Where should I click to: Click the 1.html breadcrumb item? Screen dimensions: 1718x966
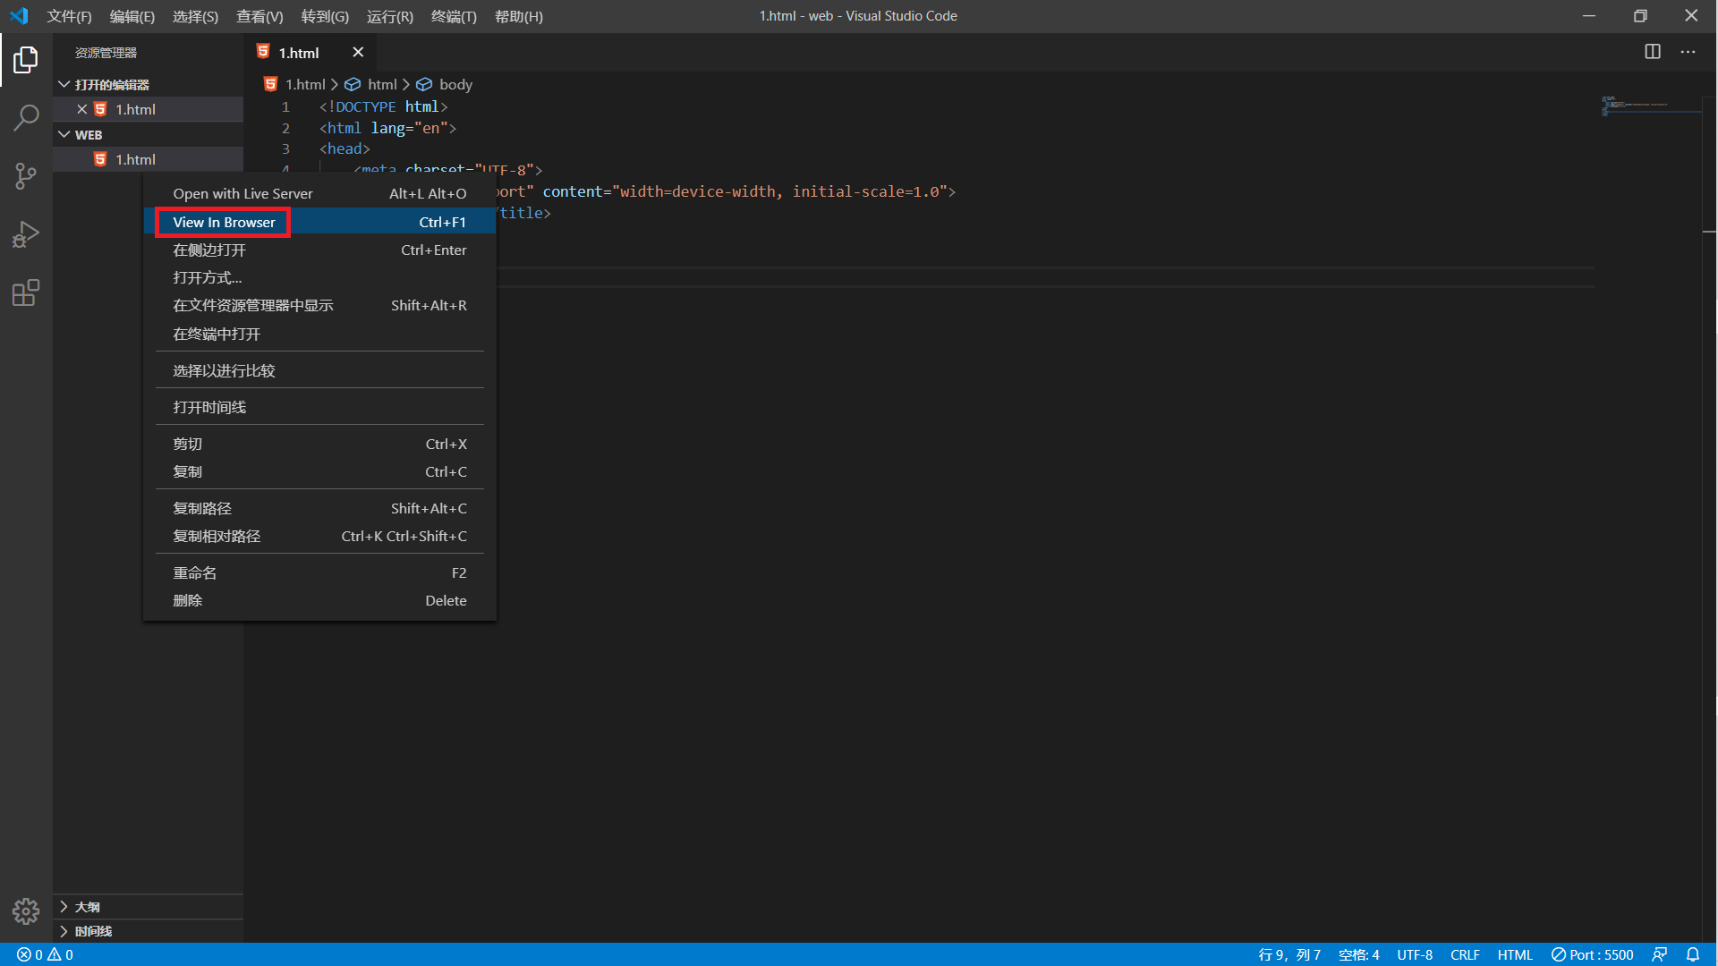304,83
